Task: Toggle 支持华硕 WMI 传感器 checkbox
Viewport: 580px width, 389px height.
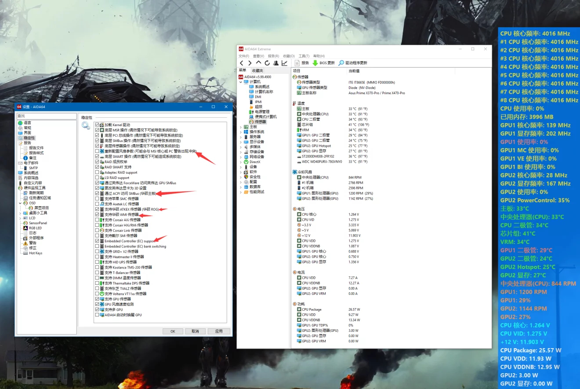Action: click(x=97, y=214)
